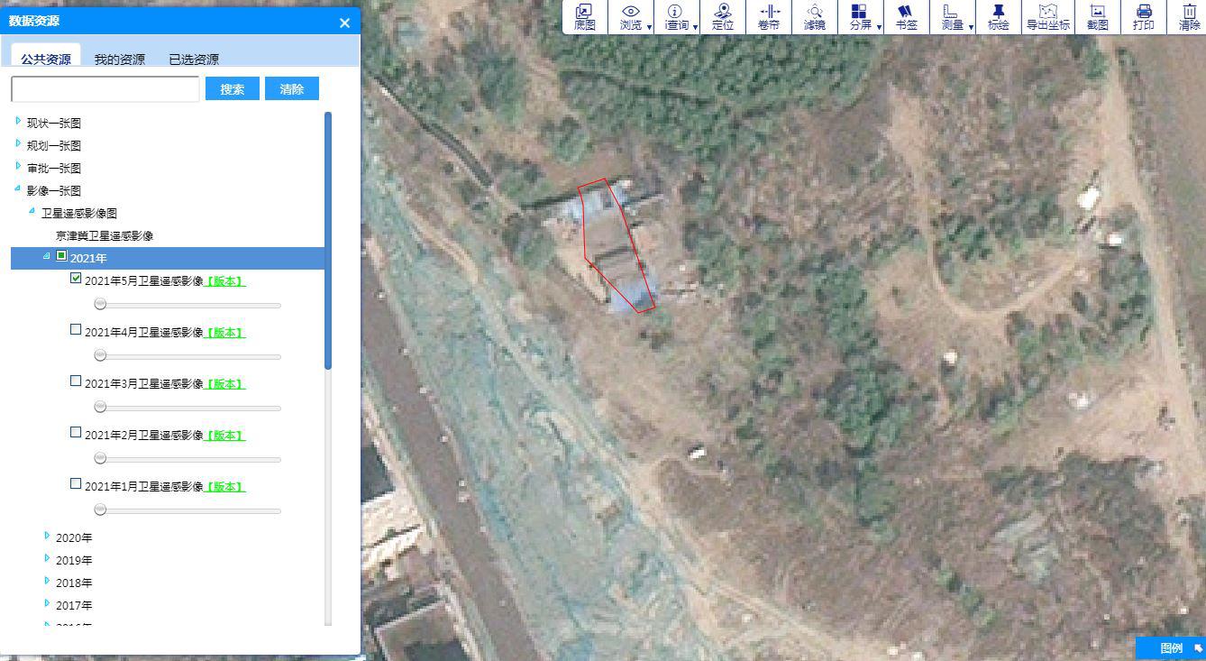Close the 数据资源 panel
This screenshot has width=1206, height=661.
[x=344, y=23]
